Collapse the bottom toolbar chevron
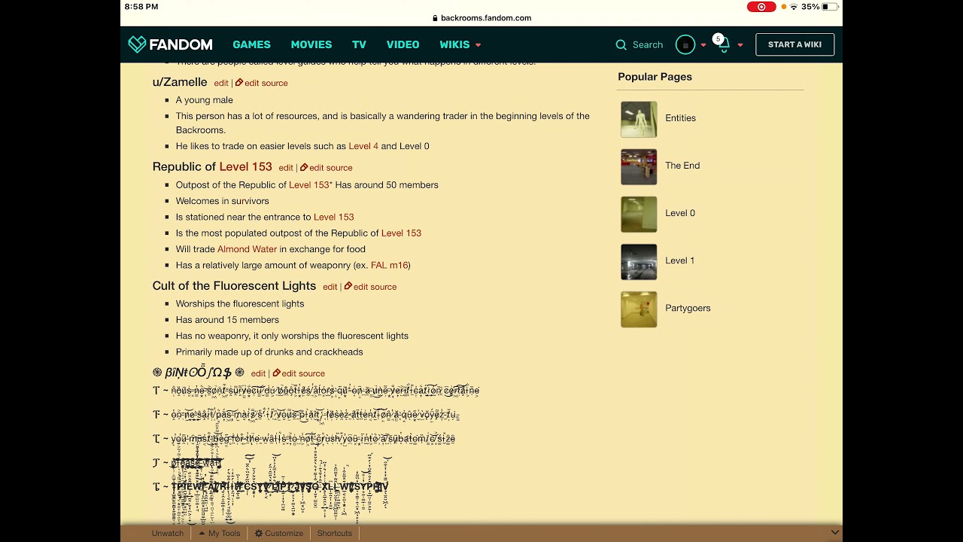 834,533
